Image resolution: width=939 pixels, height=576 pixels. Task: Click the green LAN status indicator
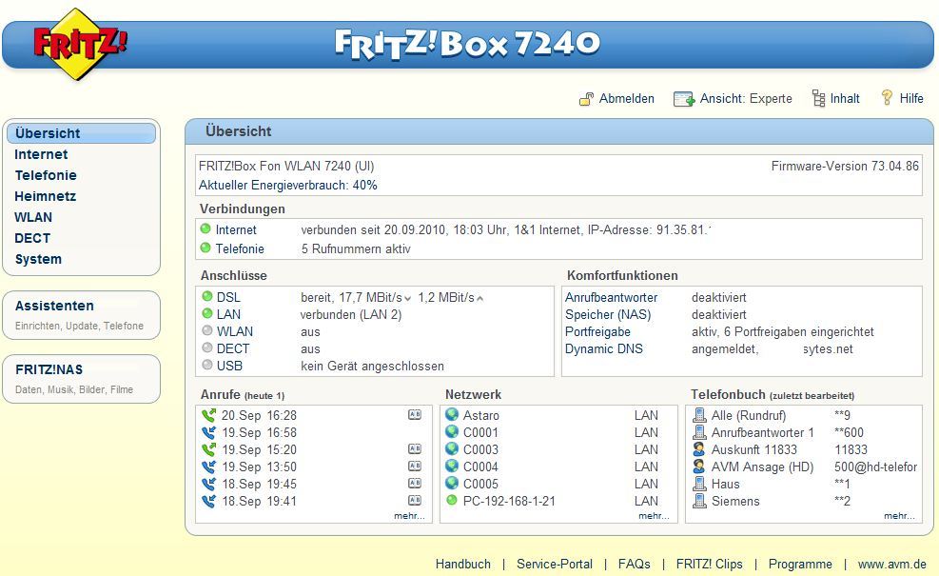point(207,313)
